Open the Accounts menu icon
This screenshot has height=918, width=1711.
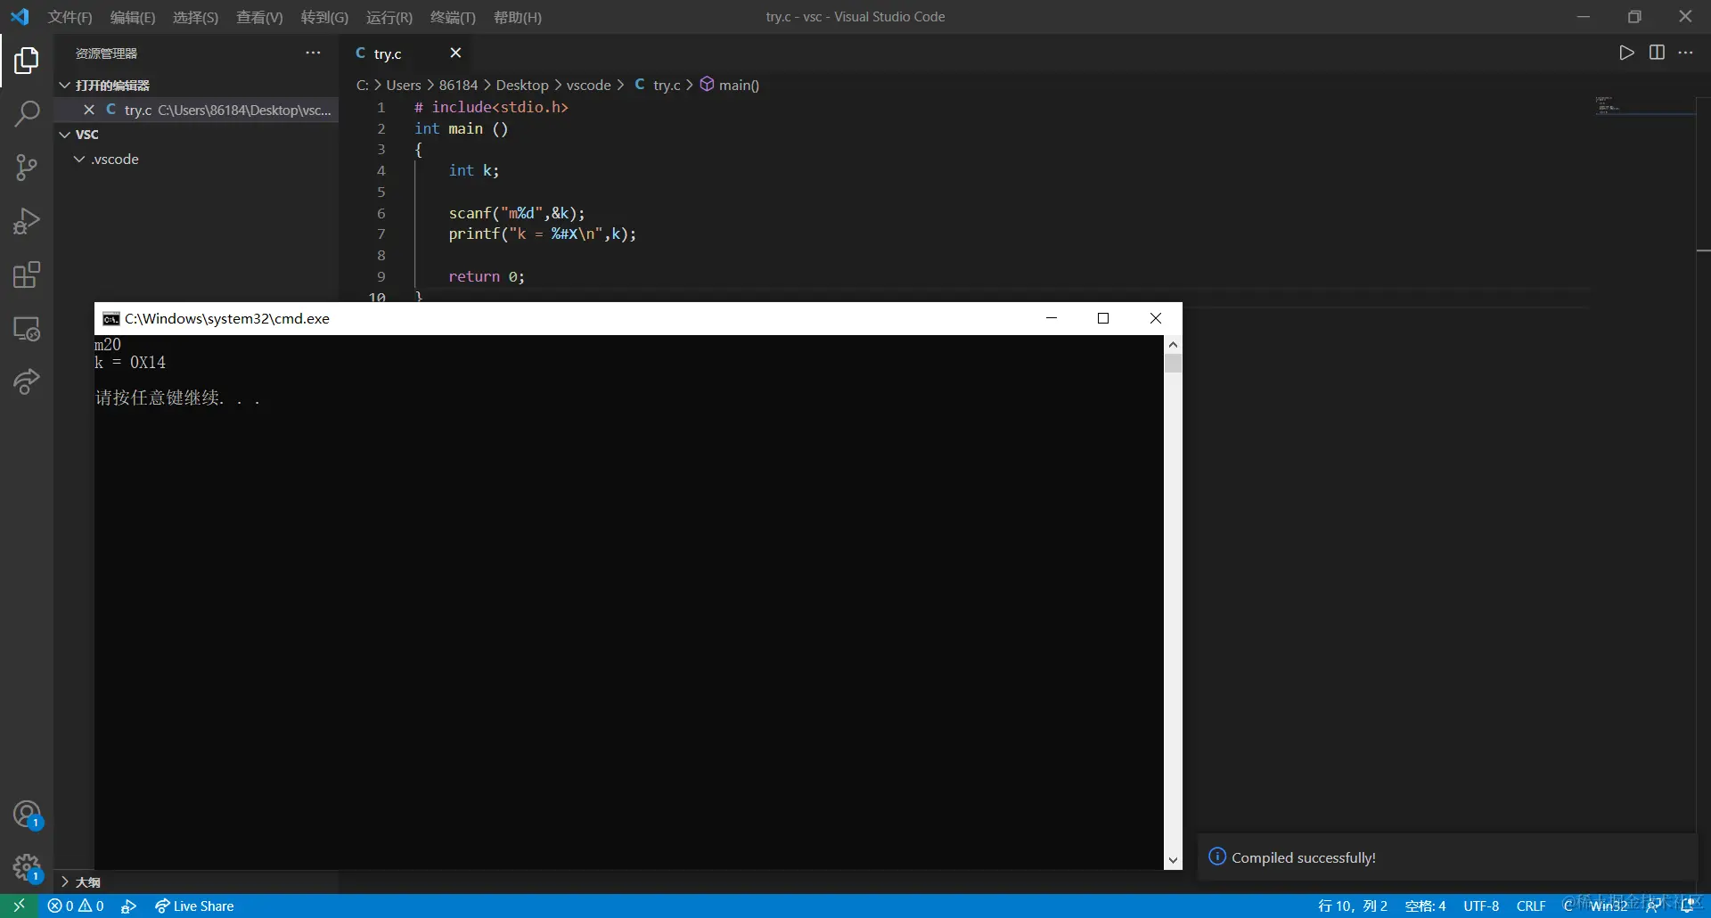27,814
